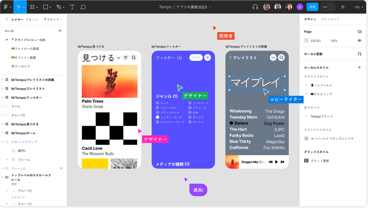Toggle Dev Mode code switch
The width and height of the screenshot is (368, 208).
click(x=328, y=7)
